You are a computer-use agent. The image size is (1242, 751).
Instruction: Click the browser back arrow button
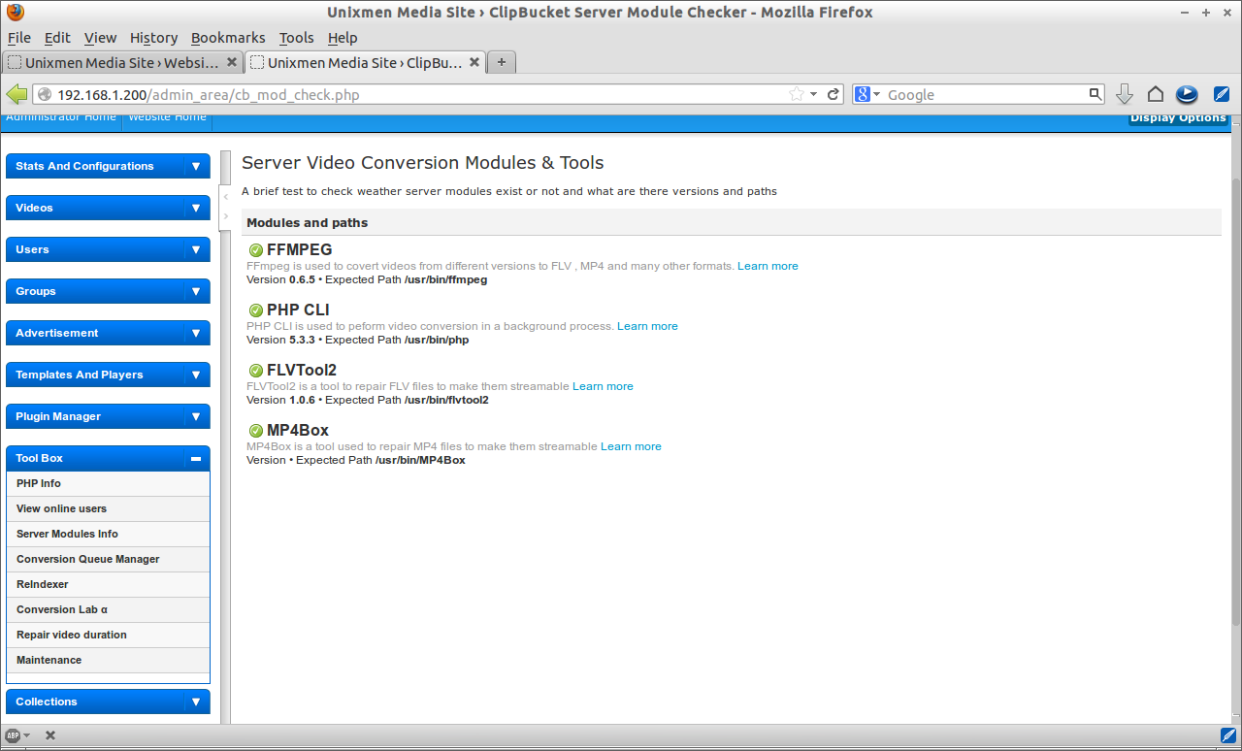point(16,94)
